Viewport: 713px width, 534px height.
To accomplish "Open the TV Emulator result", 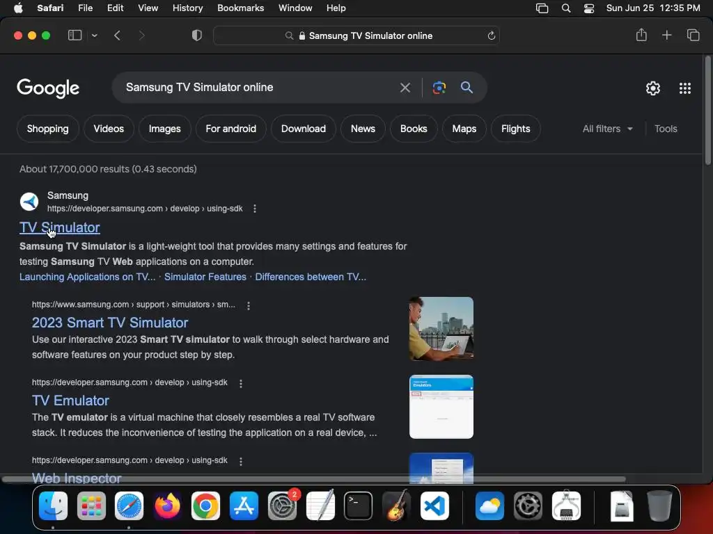I will click(x=70, y=400).
